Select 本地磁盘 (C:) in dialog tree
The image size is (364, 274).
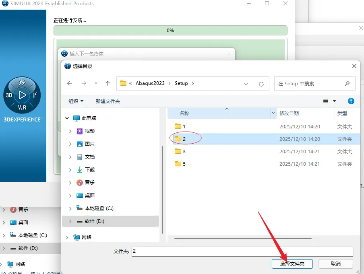[99, 208]
